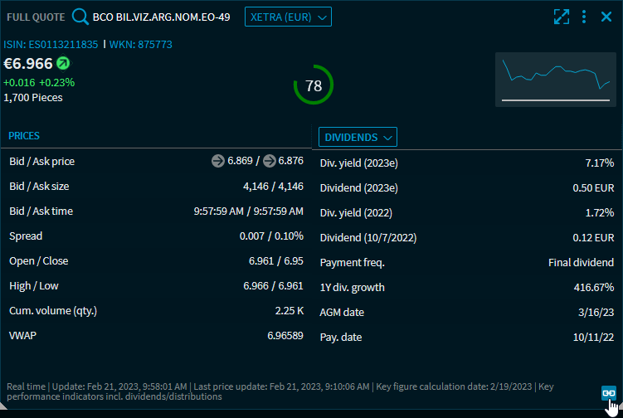Viewport: 623px width, 418px height.
Task: Click the bid price direction arrow icon
Action: point(217,162)
